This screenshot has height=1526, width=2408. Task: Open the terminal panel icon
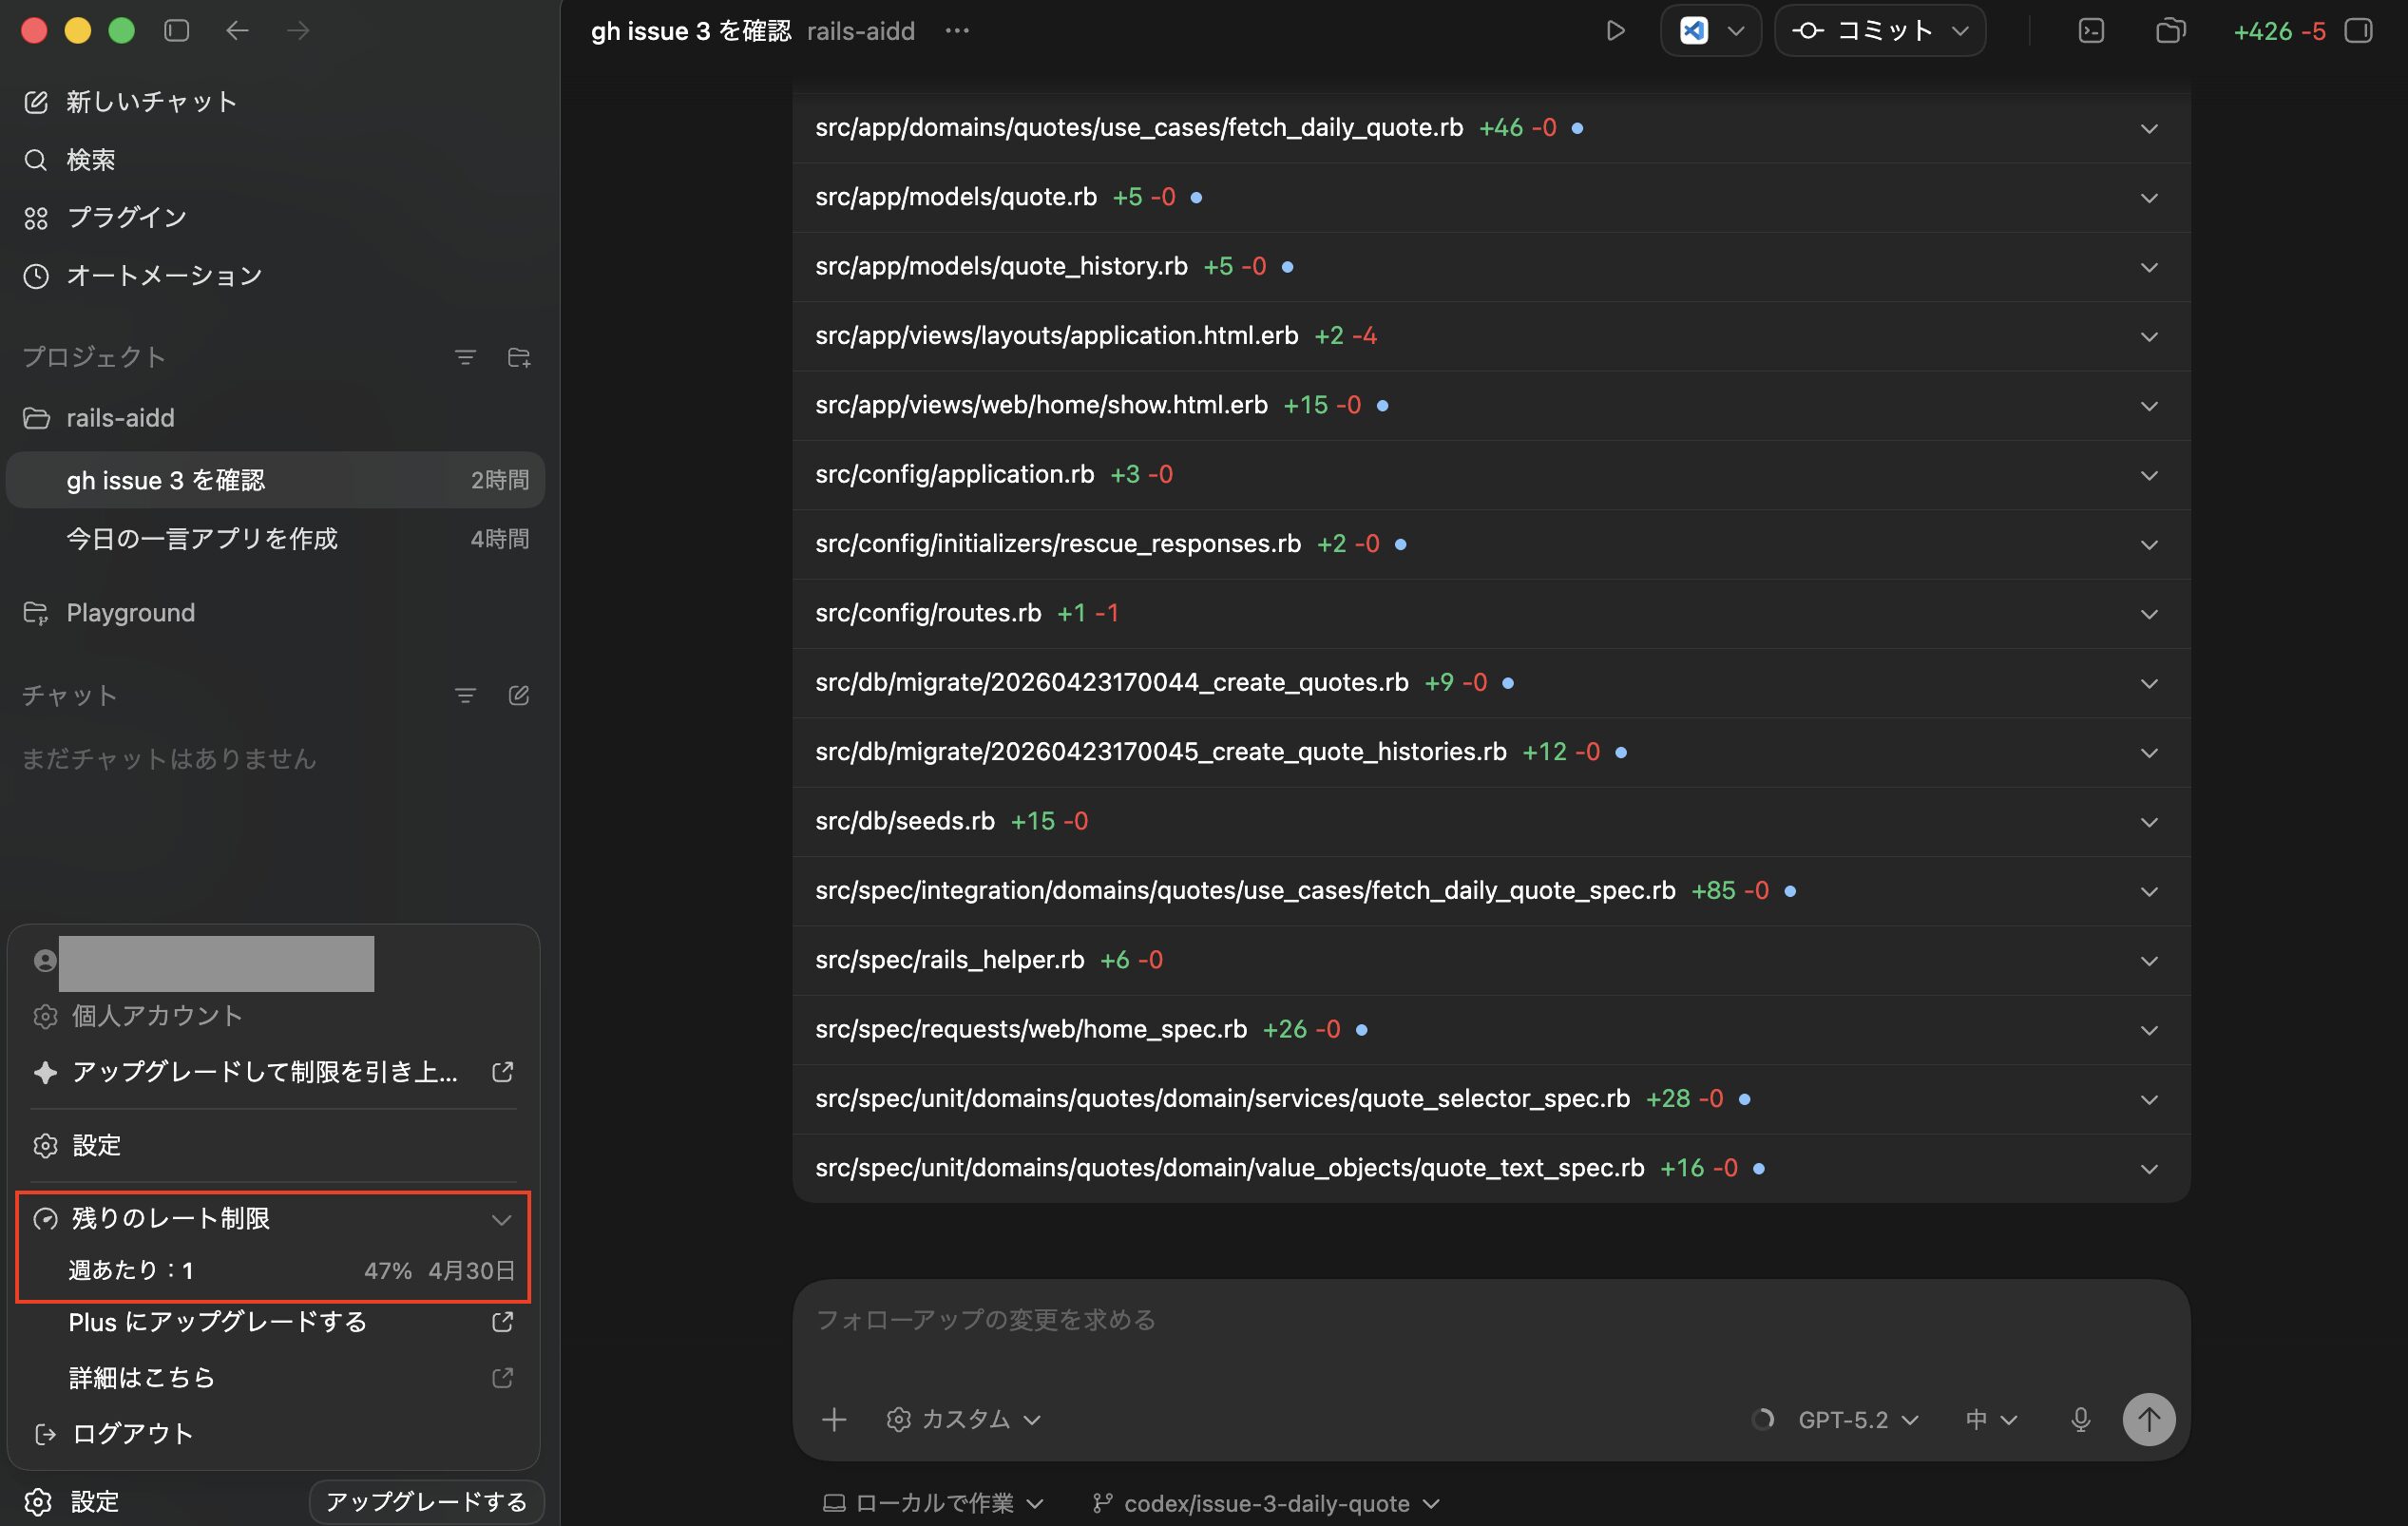tap(2091, 31)
